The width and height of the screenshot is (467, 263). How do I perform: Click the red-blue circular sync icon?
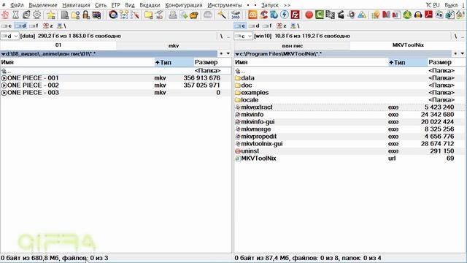[x=113, y=15]
